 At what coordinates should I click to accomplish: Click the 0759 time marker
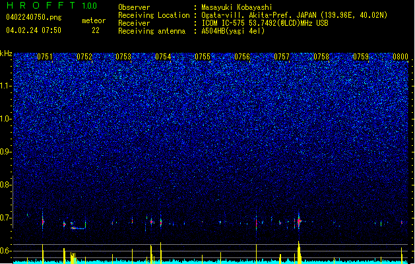[x=361, y=57]
